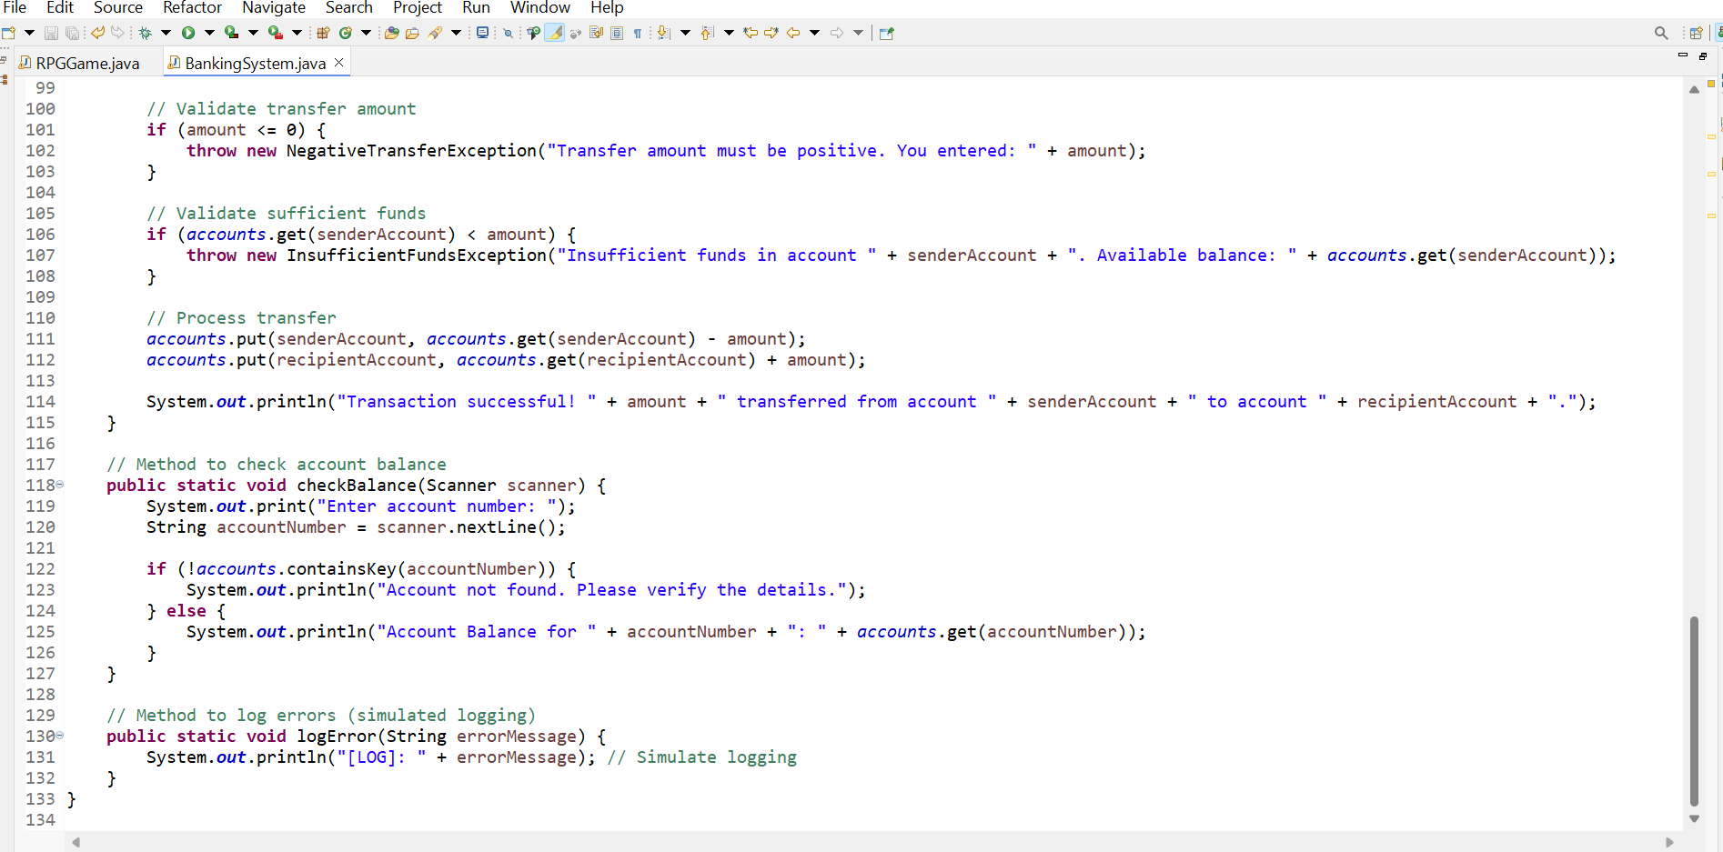Open the Previous Annotation dropdown arrow

pos(729,33)
